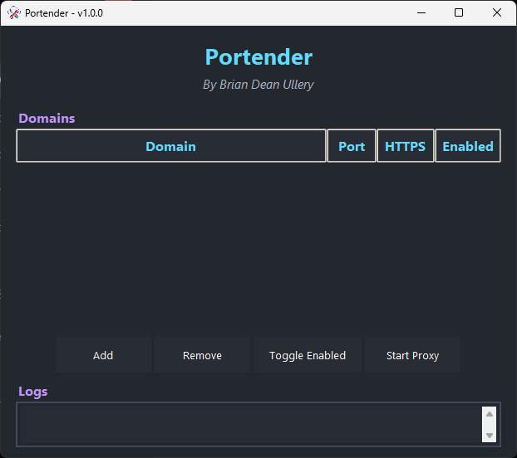Click the Logs scrollbar down arrow

coord(489,435)
